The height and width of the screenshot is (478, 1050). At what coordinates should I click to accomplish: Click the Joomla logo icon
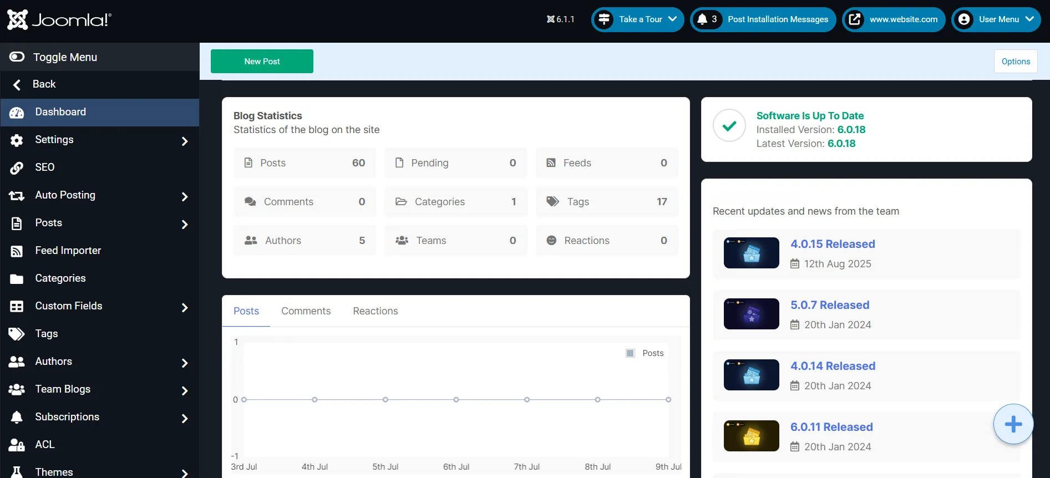tap(17, 20)
